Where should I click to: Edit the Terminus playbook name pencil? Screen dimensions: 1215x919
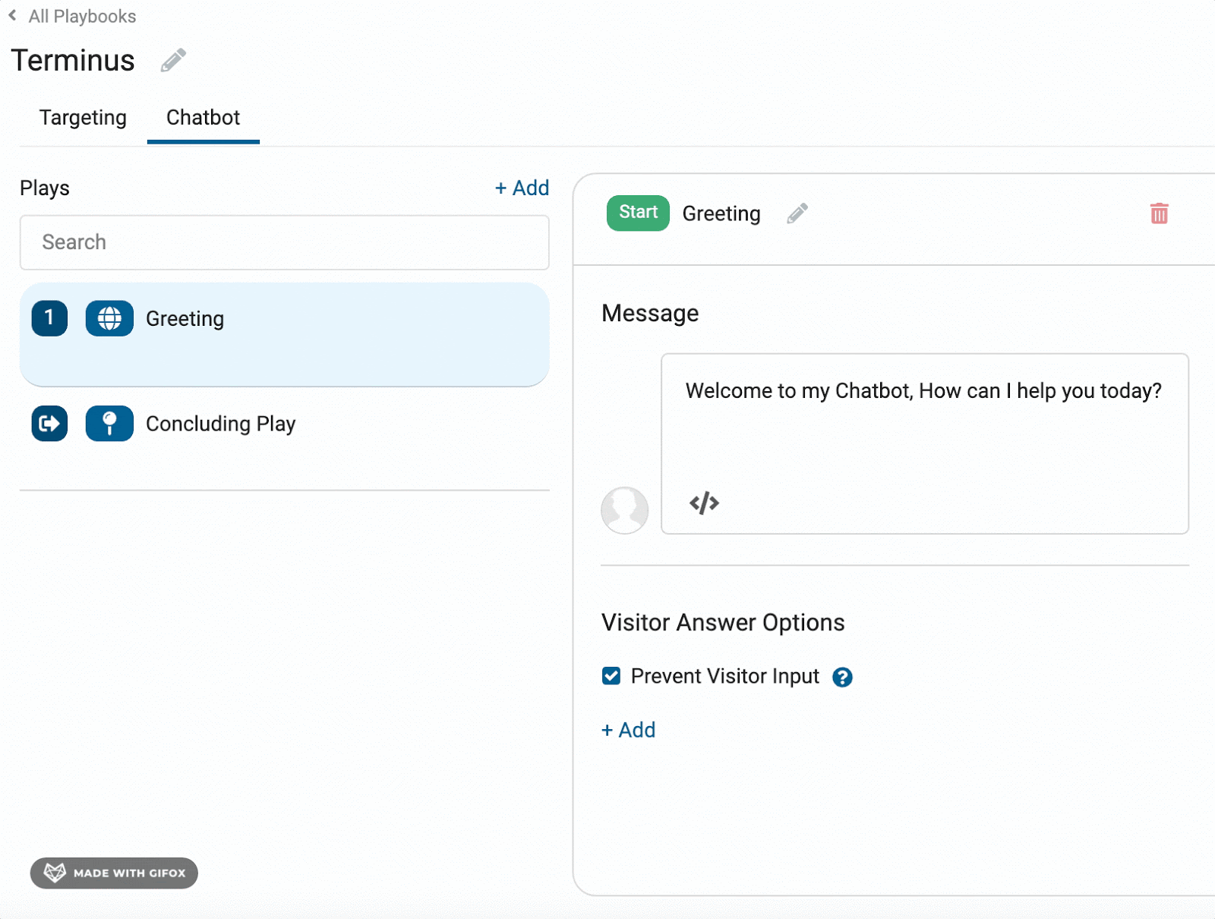pos(173,60)
